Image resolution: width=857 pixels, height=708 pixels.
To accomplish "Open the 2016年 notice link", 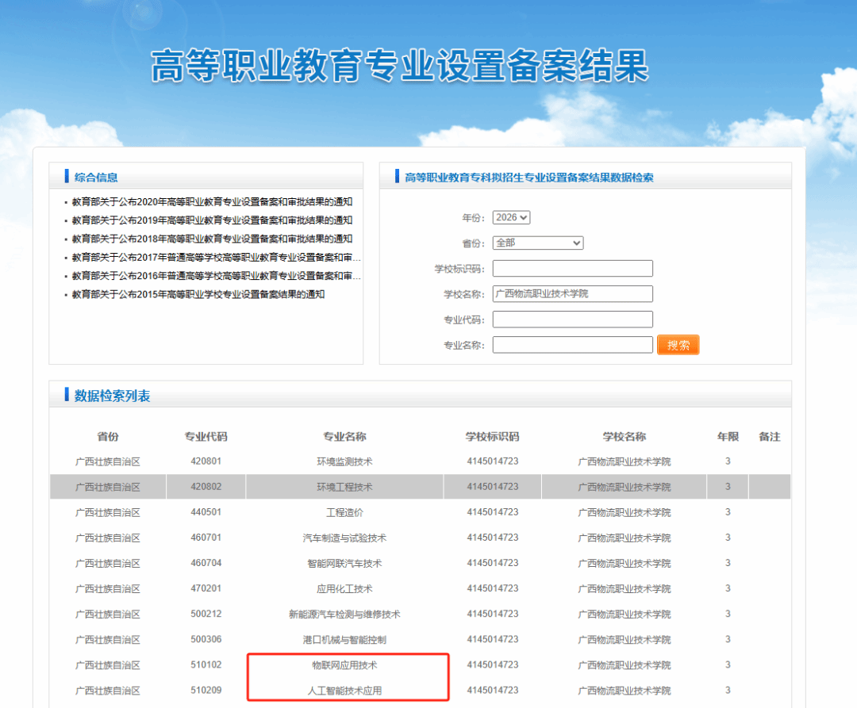I will click(216, 276).
